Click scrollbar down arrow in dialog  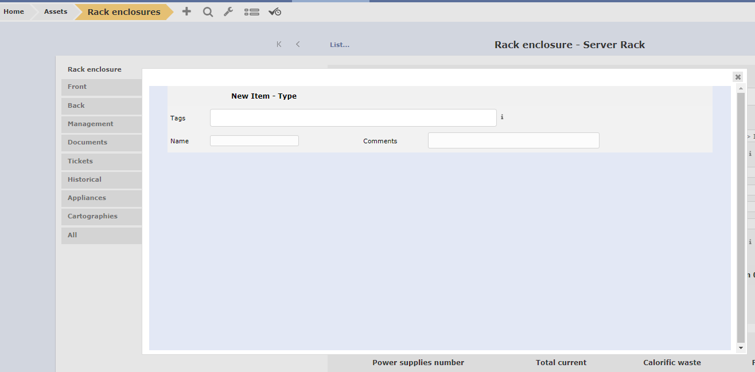[x=741, y=347]
